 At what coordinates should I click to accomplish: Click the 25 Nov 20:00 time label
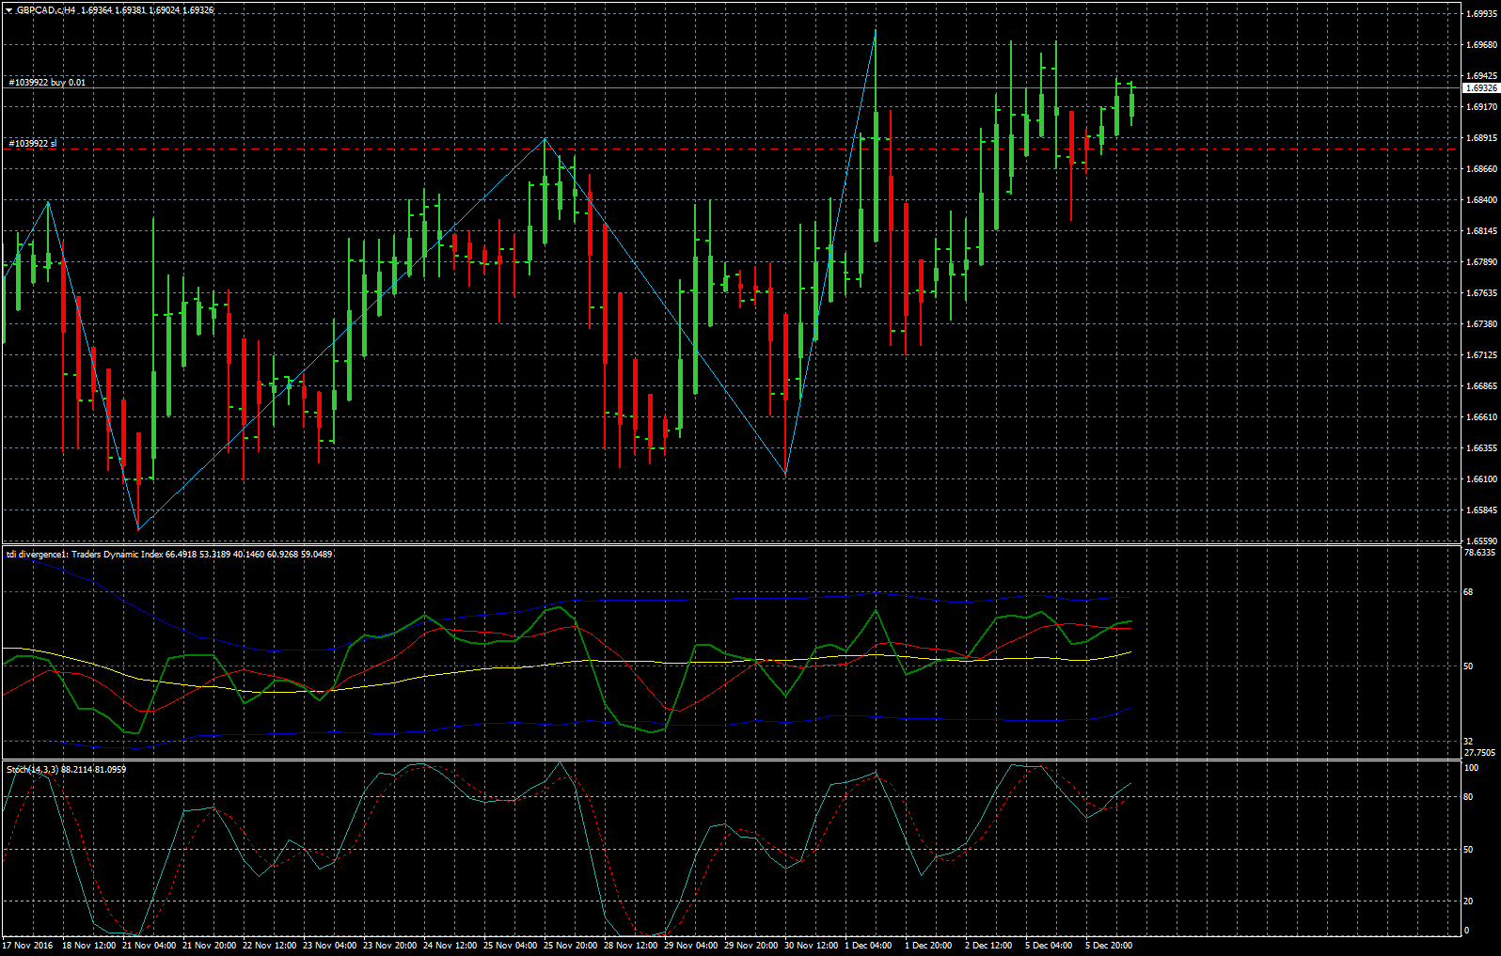(571, 946)
